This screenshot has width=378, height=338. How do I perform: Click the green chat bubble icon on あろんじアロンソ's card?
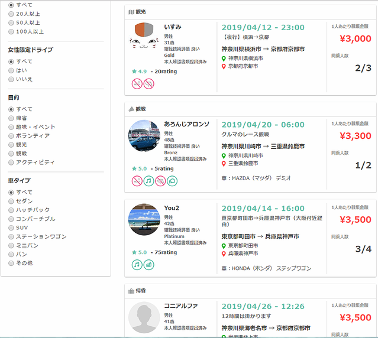[x=172, y=181]
